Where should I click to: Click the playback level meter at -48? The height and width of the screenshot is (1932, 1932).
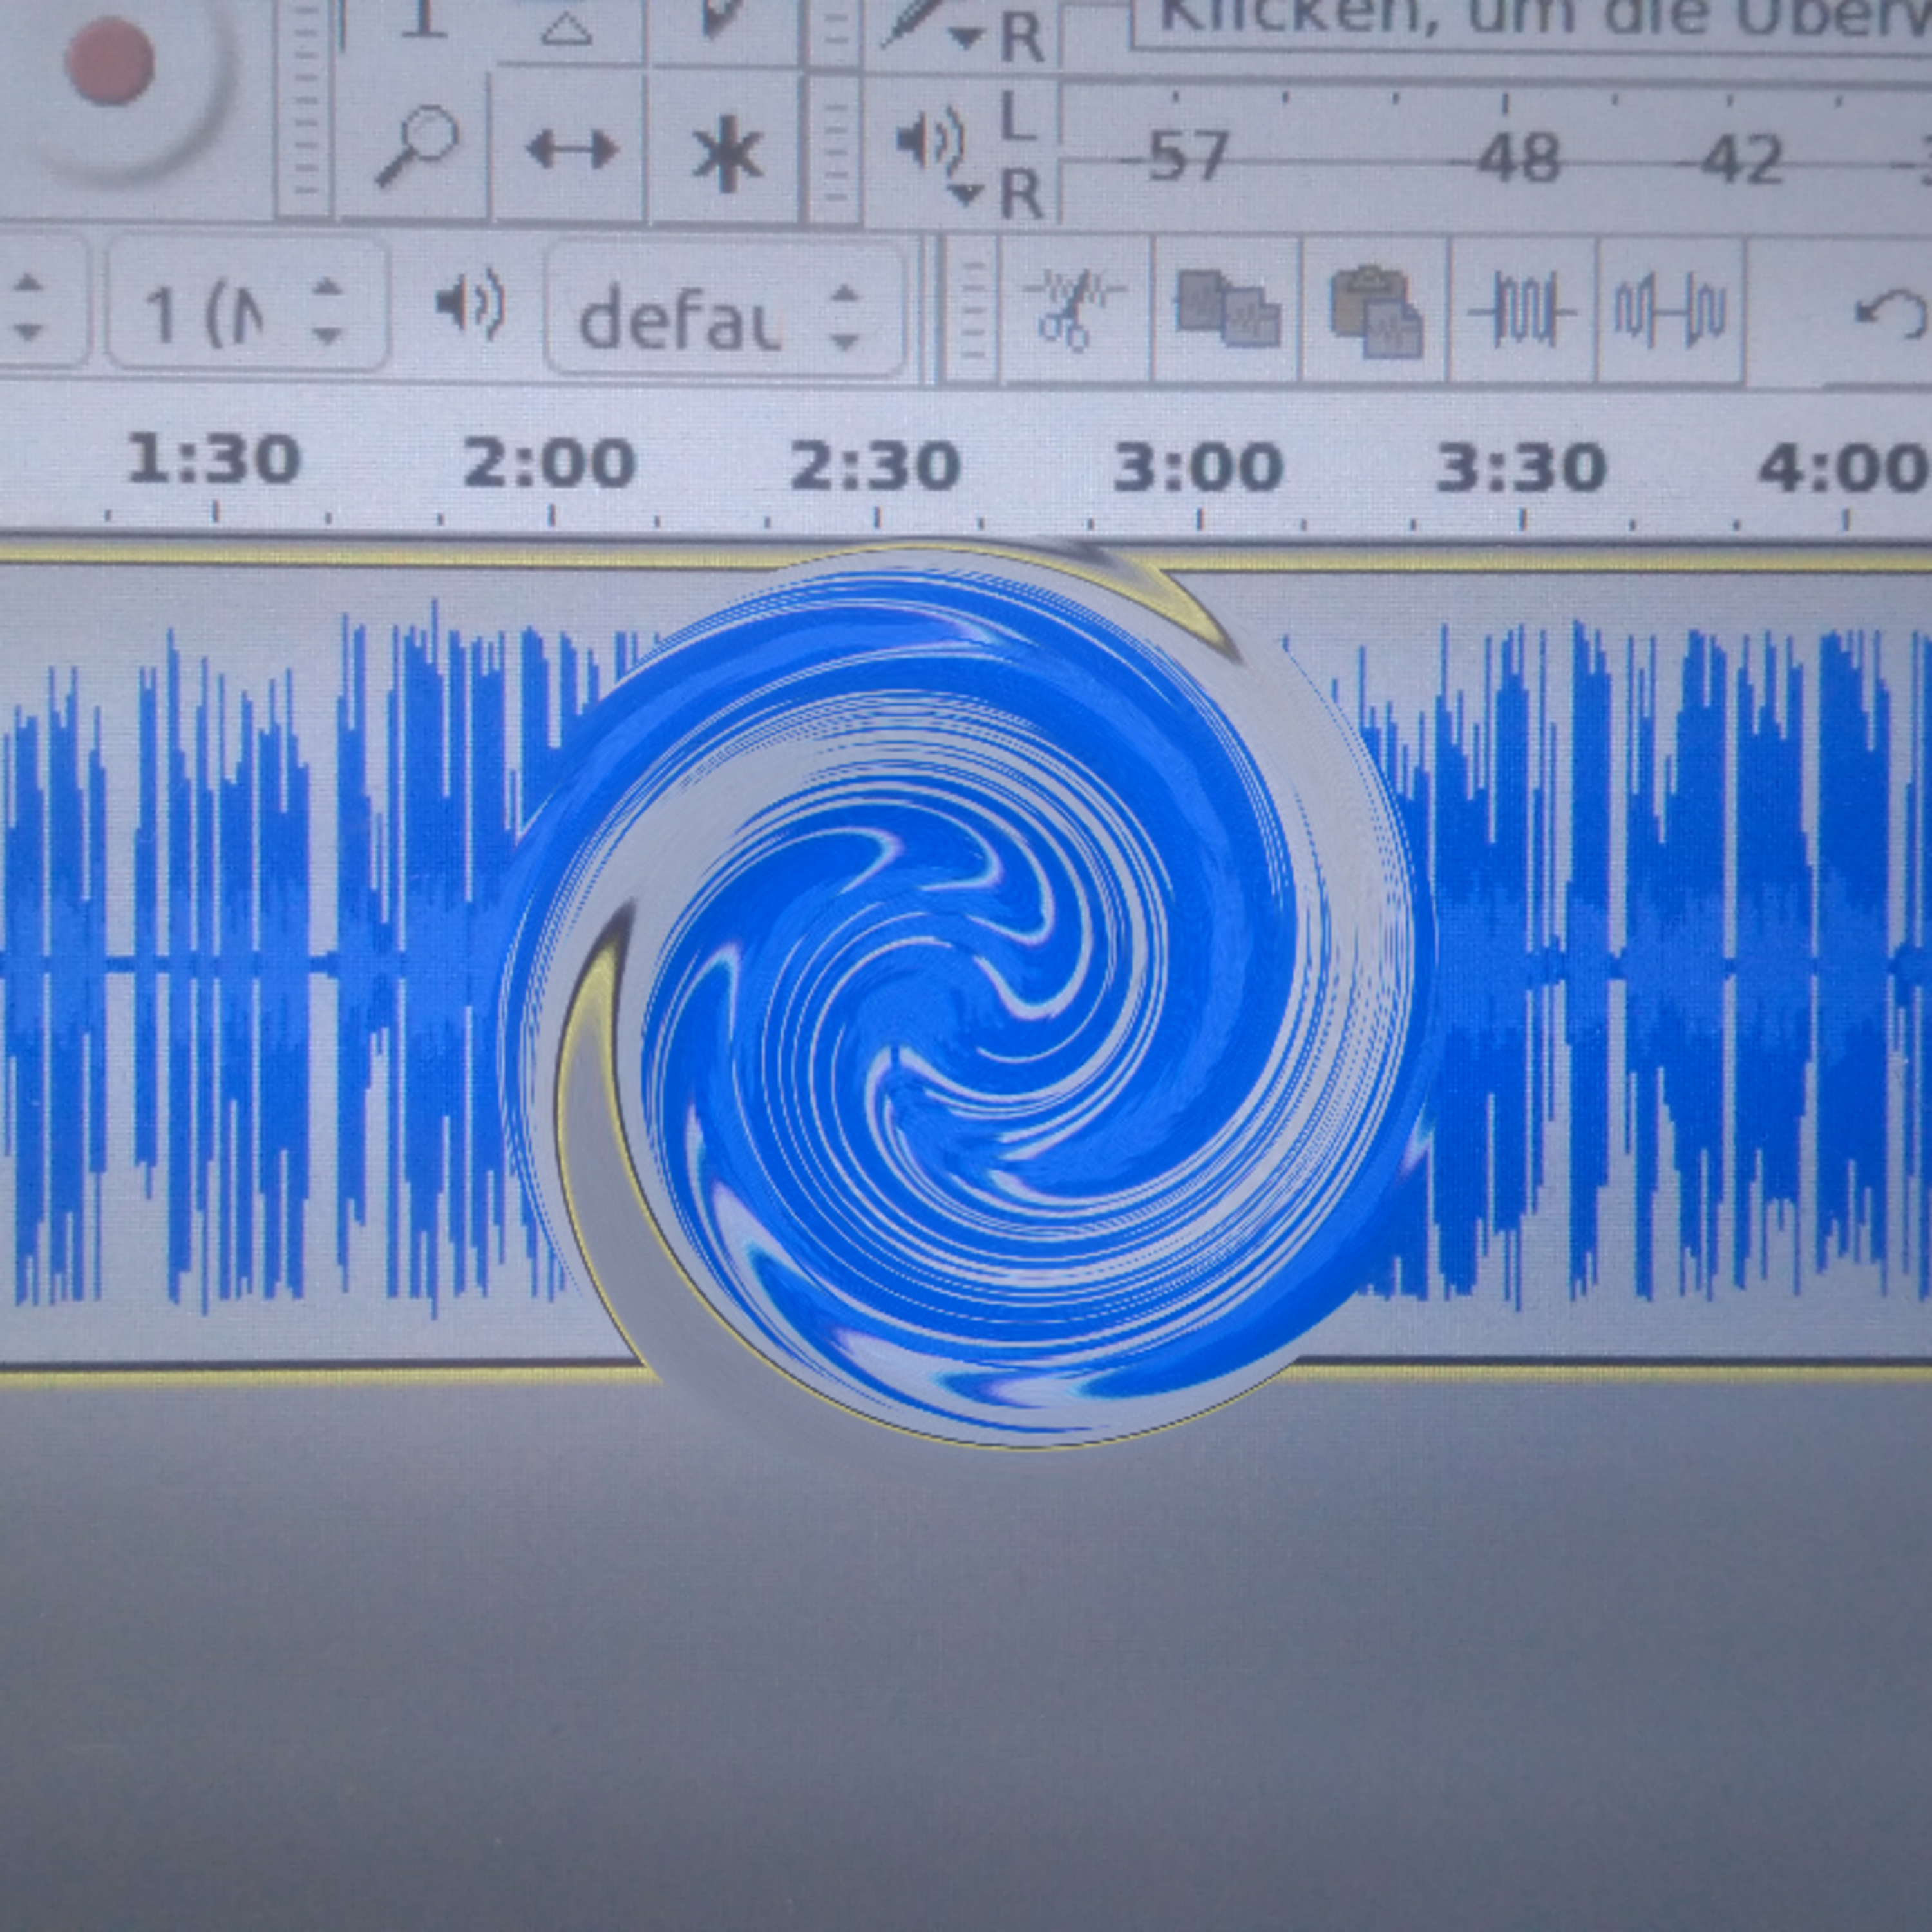tap(1520, 158)
